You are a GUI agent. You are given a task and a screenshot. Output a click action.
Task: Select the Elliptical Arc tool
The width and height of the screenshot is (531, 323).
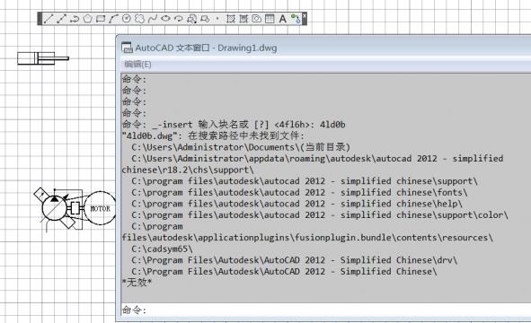pos(178,19)
